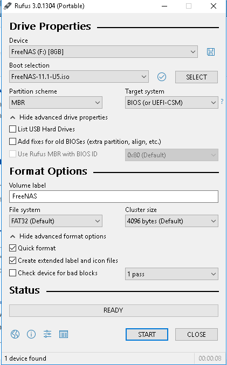The height and width of the screenshot is (365, 227).
Task: Click the SELECT button for boot image
Action: pos(196,77)
